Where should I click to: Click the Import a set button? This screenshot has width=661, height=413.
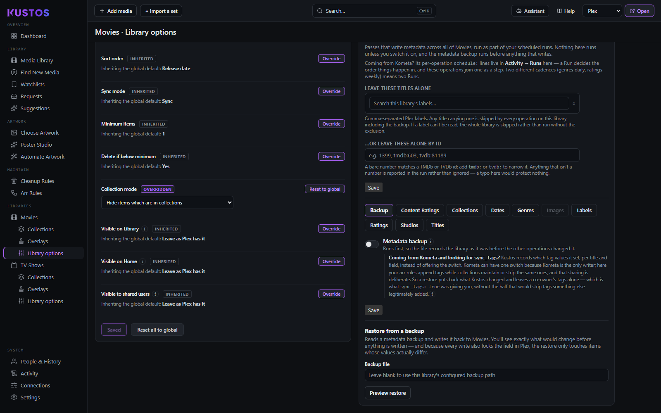click(161, 11)
